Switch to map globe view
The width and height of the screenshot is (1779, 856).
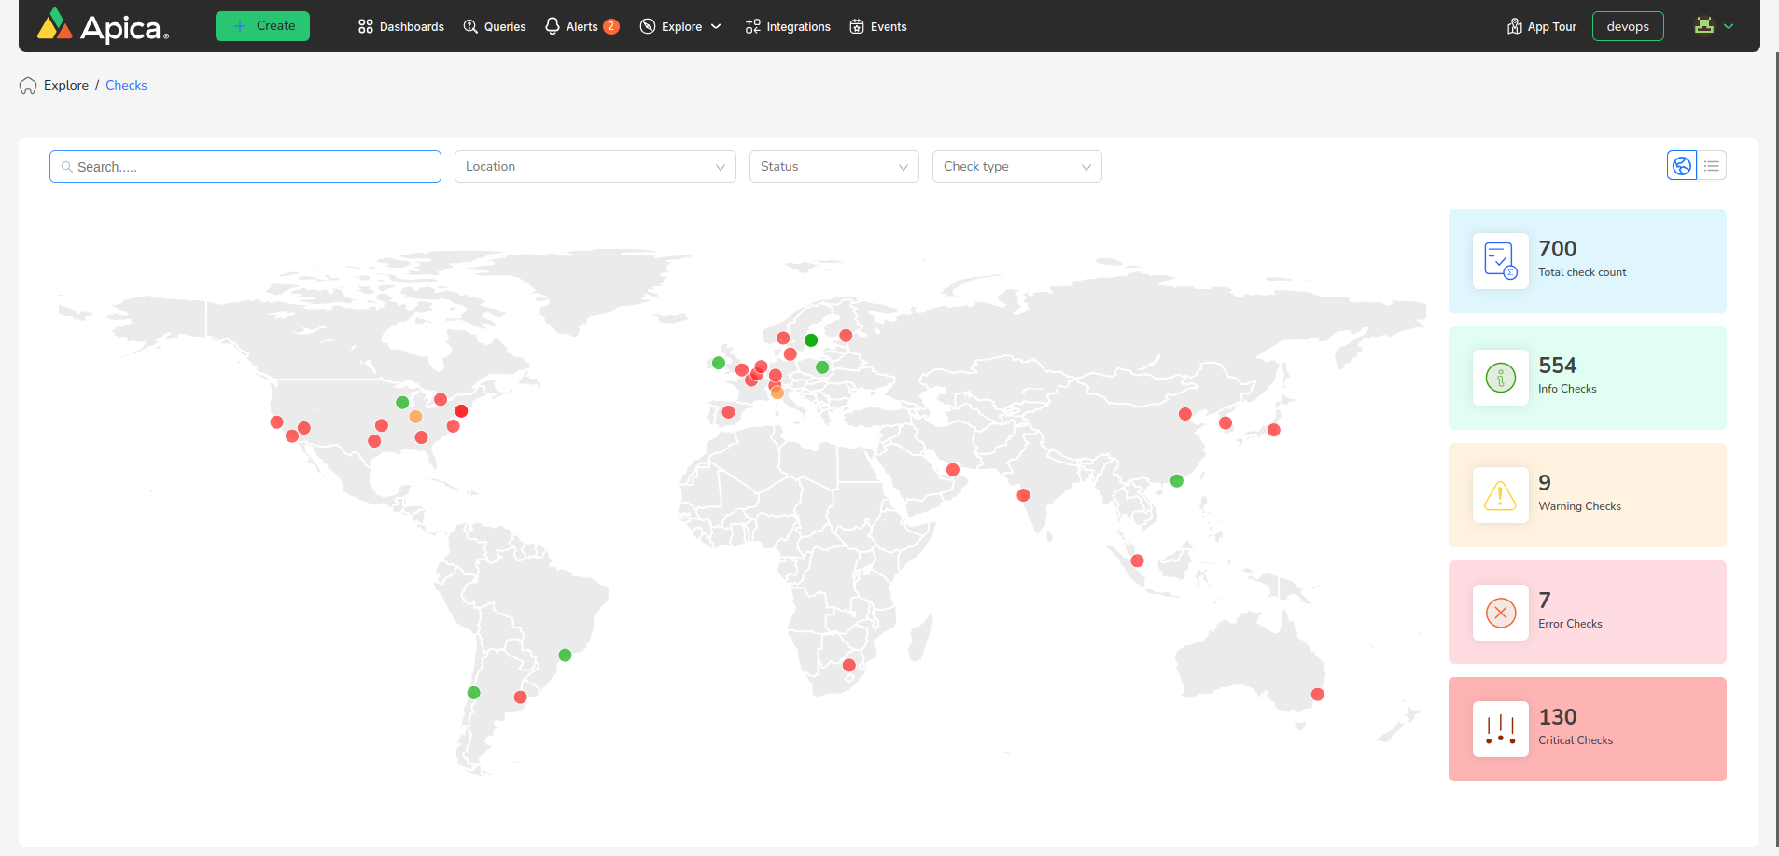1681,166
